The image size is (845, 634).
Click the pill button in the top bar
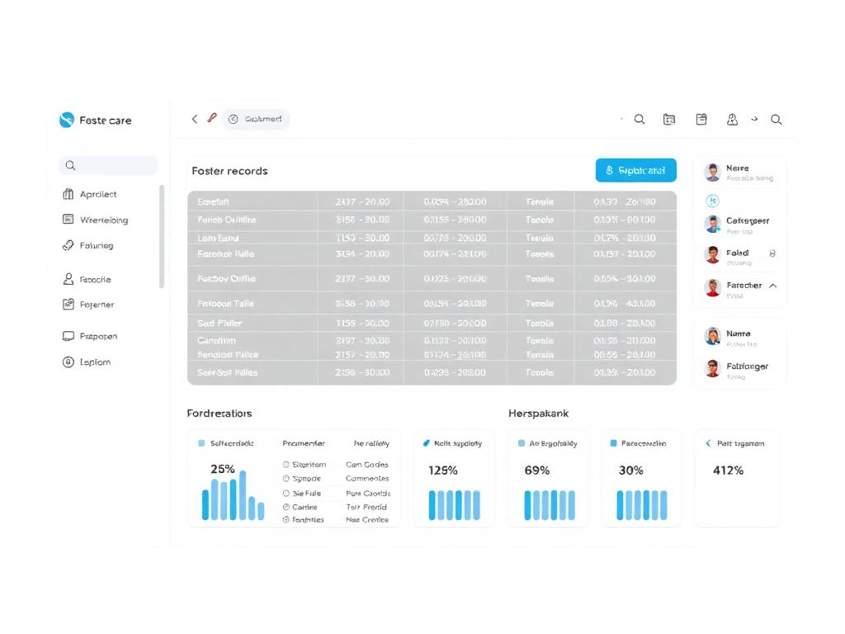256,119
